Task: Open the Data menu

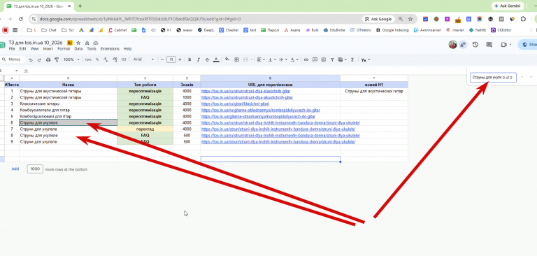Action: pos(78,49)
